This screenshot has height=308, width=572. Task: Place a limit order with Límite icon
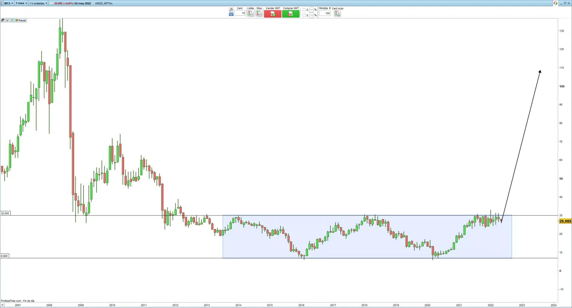250,14
